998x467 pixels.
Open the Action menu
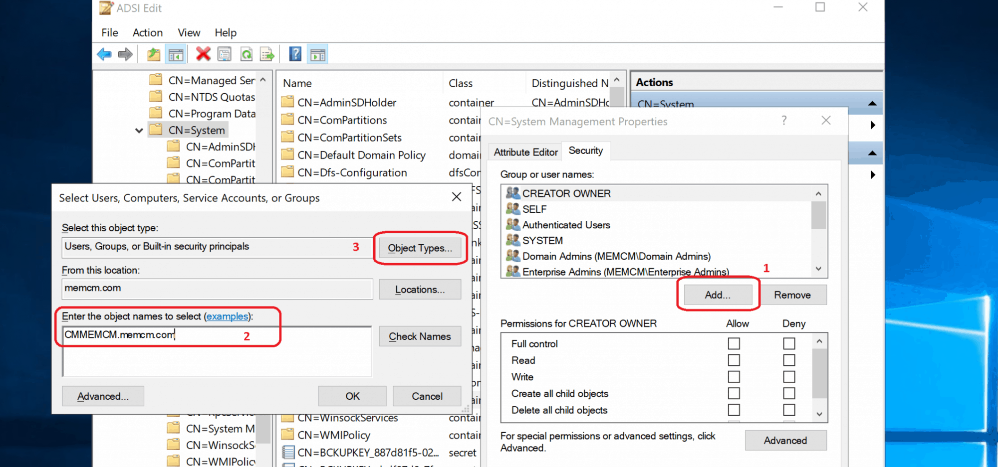[x=147, y=32]
